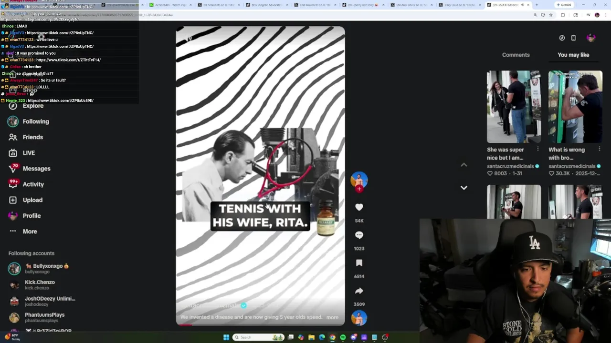The image size is (611, 343).
Task: Open Task View from taskbar
Action: coord(290,337)
